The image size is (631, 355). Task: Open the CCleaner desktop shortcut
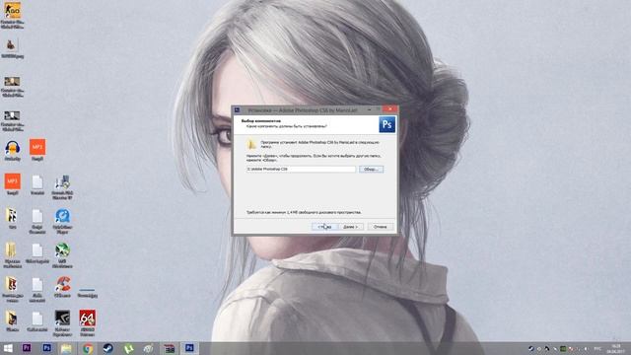pyautogui.click(x=62, y=287)
